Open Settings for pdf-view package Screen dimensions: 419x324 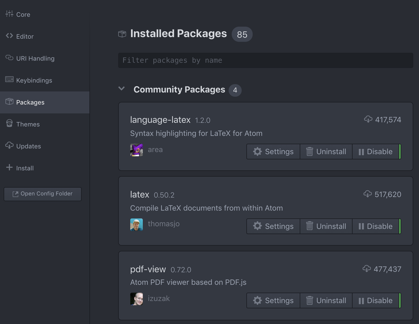click(273, 300)
